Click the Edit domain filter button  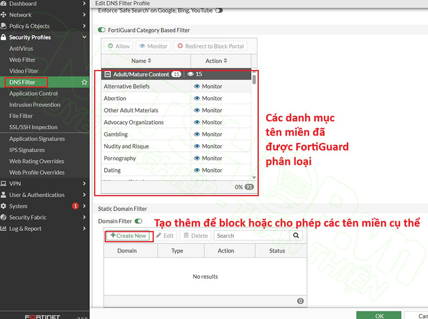165,236
